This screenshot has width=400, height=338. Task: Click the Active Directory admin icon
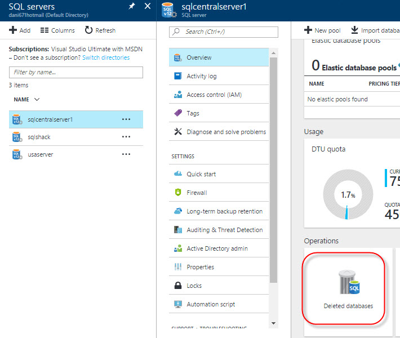click(178, 248)
